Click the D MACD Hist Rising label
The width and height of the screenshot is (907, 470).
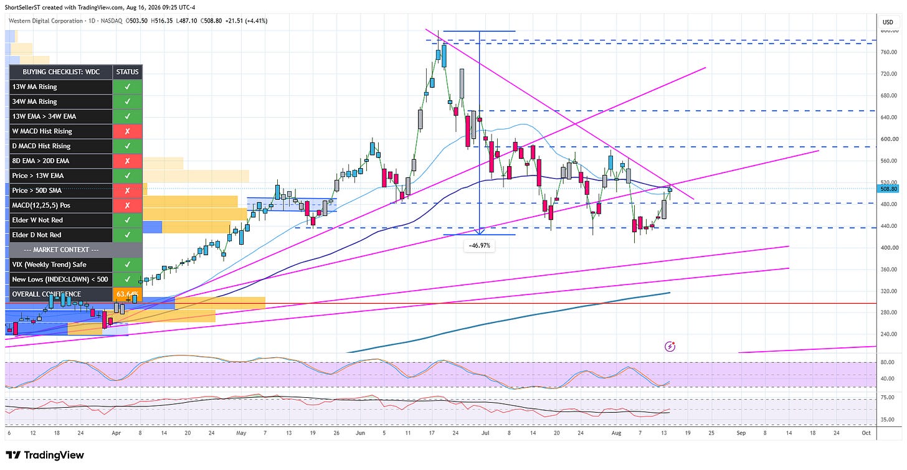point(42,146)
